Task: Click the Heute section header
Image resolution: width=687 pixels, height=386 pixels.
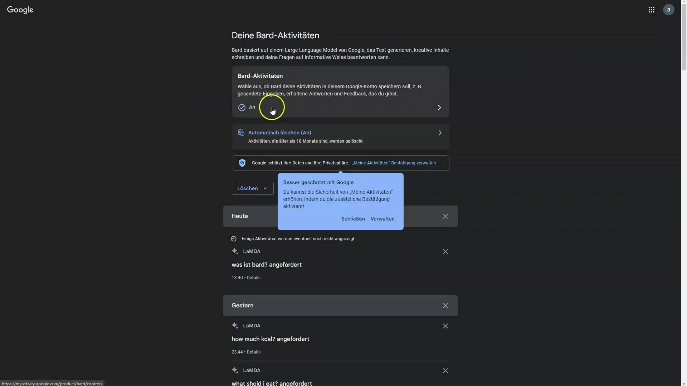Action: point(340,216)
